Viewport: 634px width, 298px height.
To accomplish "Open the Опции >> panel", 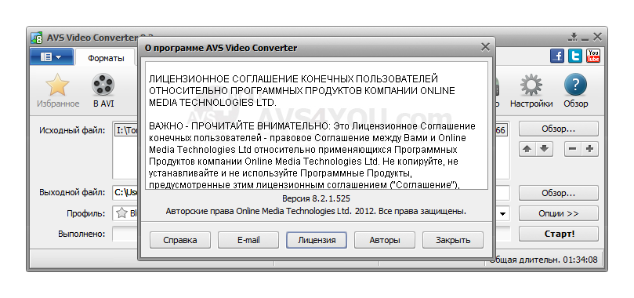I will point(559,213).
